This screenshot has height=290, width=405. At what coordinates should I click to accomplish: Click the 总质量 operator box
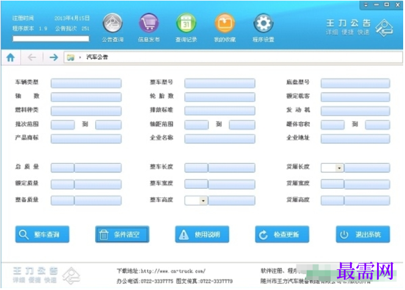pyautogui.click(x=62, y=168)
